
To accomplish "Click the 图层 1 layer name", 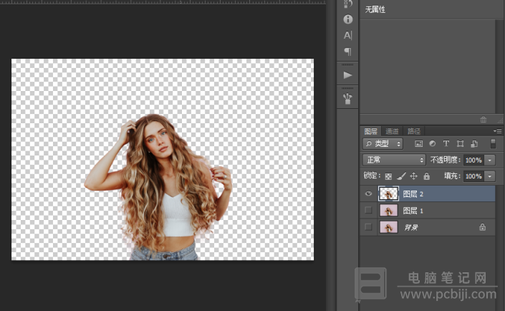I will (x=413, y=211).
